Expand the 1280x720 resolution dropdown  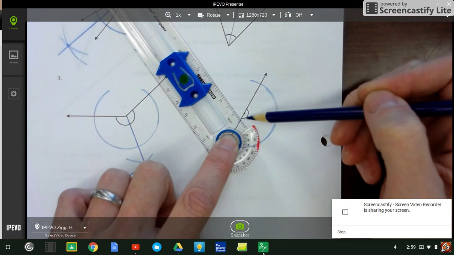coord(273,15)
